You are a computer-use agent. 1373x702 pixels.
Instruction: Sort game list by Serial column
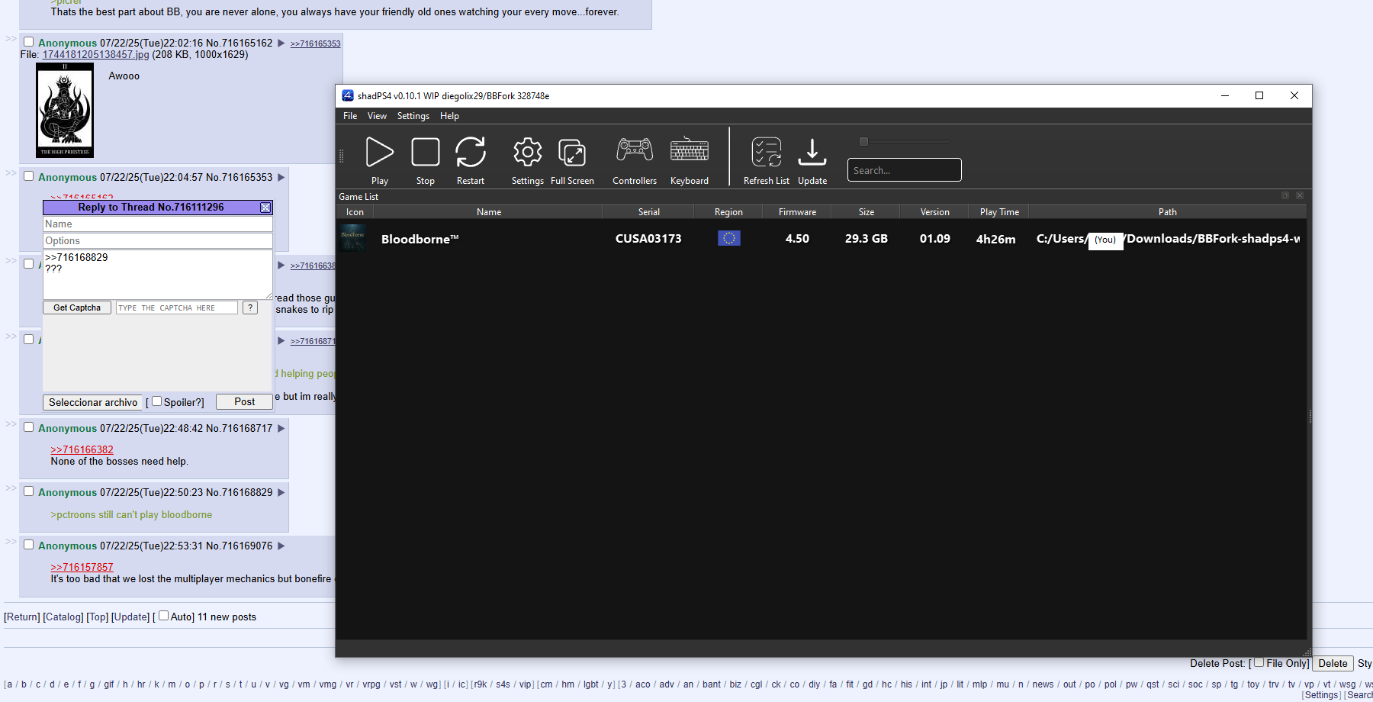point(649,212)
